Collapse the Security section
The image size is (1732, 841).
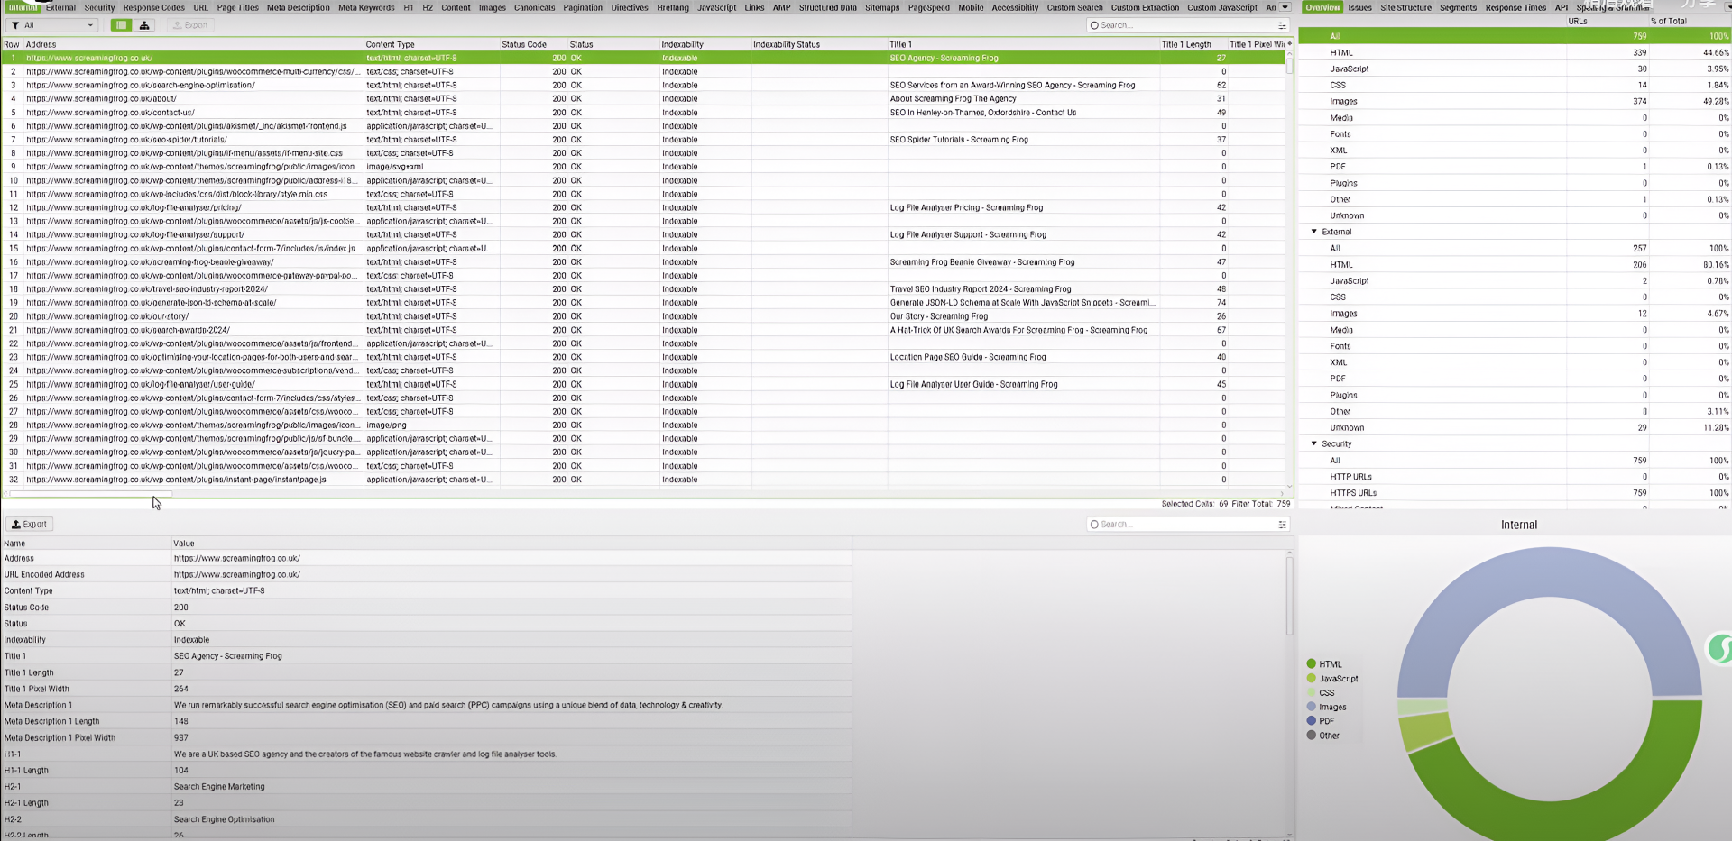pos(1314,443)
